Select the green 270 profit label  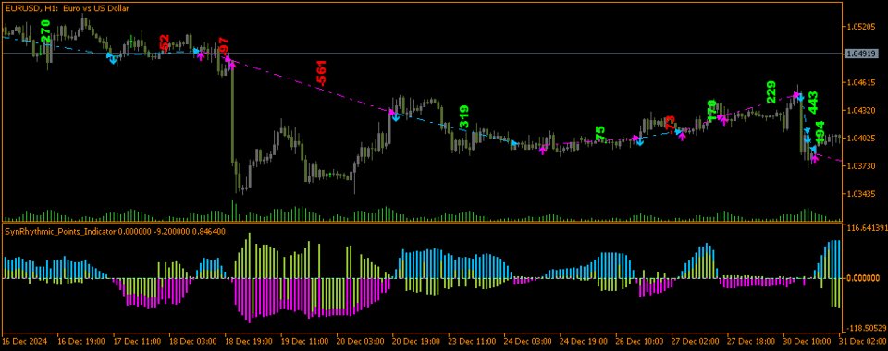click(x=46, y=31)
